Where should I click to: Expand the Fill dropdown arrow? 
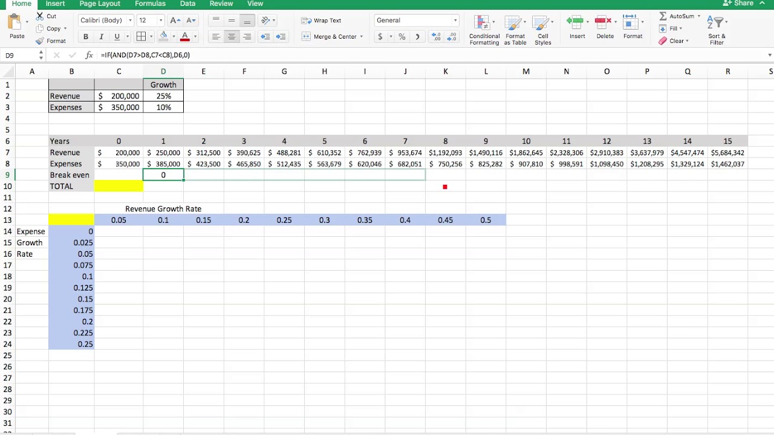click(x=681, y=28)
